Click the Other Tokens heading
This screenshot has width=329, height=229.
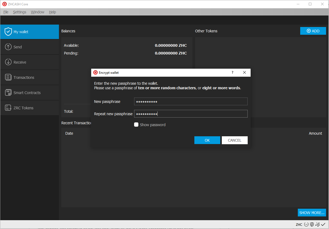206,31
